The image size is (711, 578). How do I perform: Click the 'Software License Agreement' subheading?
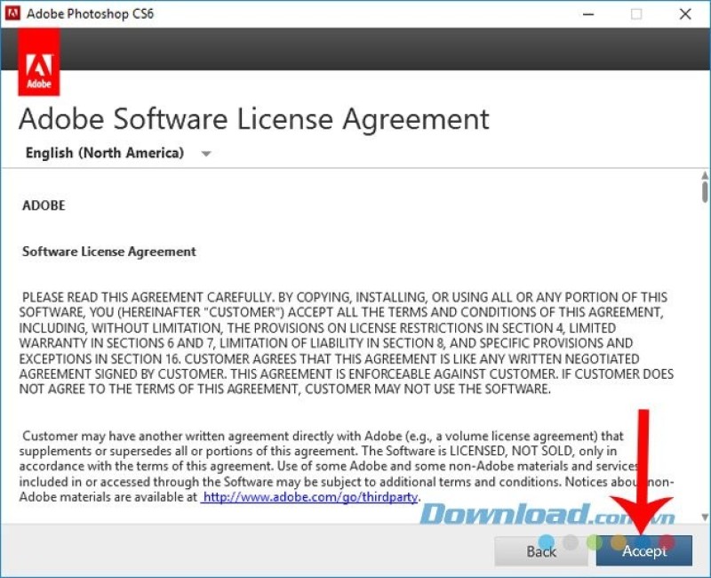[109, 252]
